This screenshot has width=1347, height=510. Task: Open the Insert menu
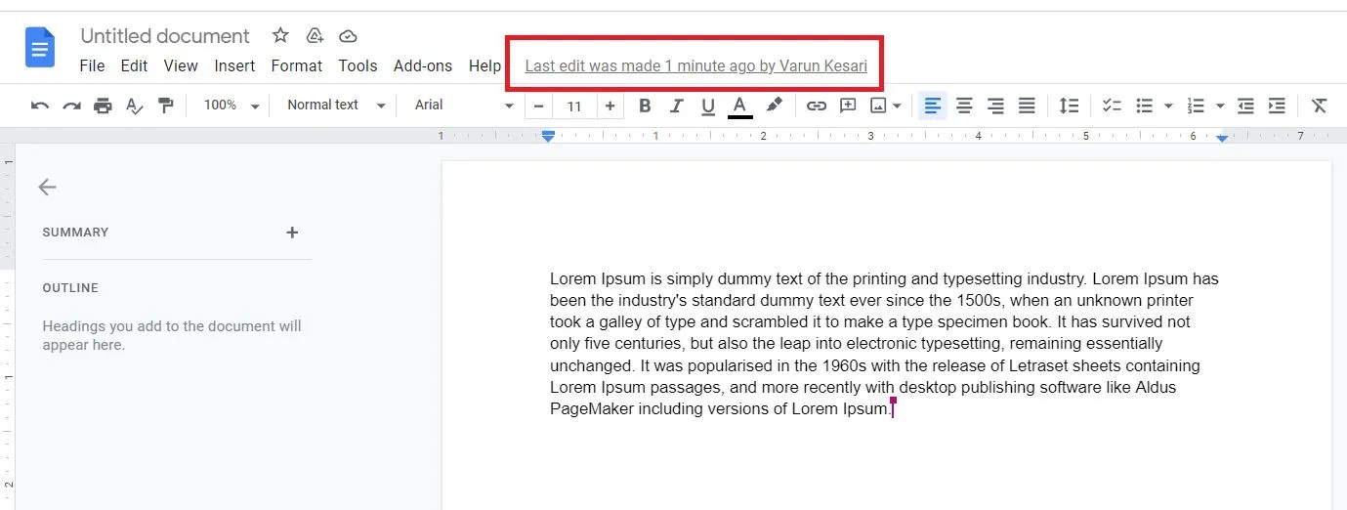(234, 65)
